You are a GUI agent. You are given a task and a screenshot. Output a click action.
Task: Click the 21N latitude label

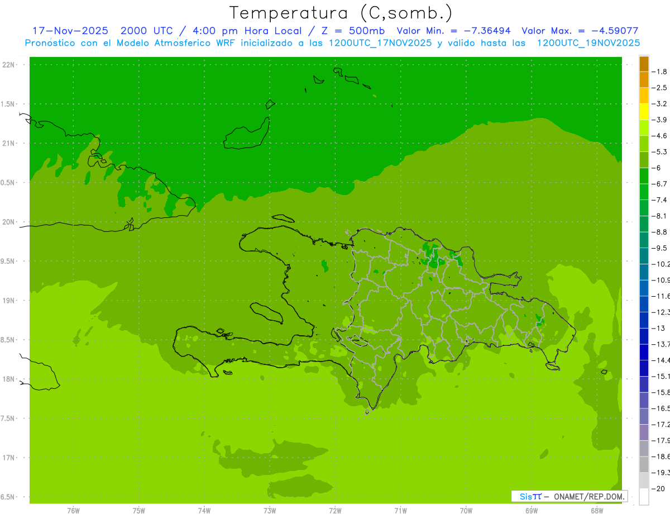[x=9, y=143]
